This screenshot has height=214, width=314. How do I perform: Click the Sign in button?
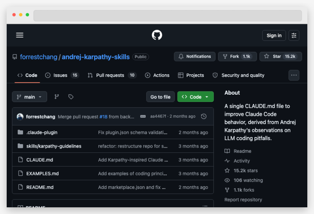[274, 35]
